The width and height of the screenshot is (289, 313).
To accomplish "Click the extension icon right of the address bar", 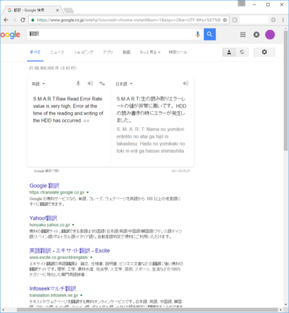I will tap(235, 20).
